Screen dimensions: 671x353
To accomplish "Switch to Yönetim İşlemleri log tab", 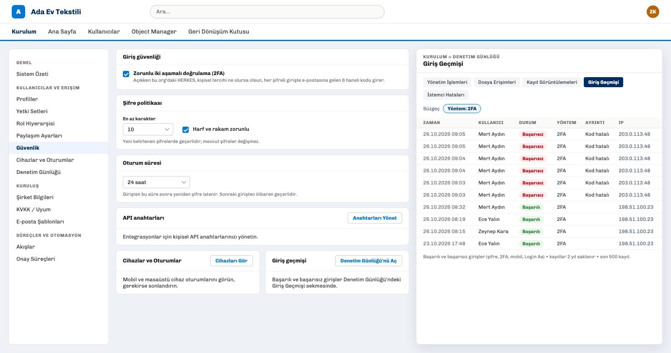I will [447, 82].
